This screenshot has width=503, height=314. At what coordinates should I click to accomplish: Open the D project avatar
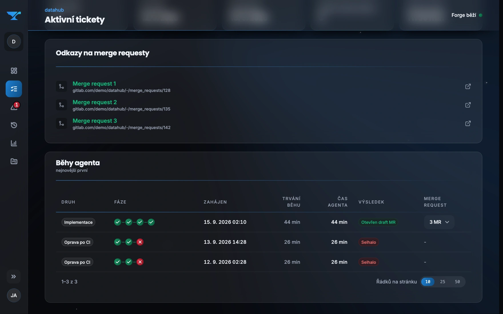coord(14,42)
